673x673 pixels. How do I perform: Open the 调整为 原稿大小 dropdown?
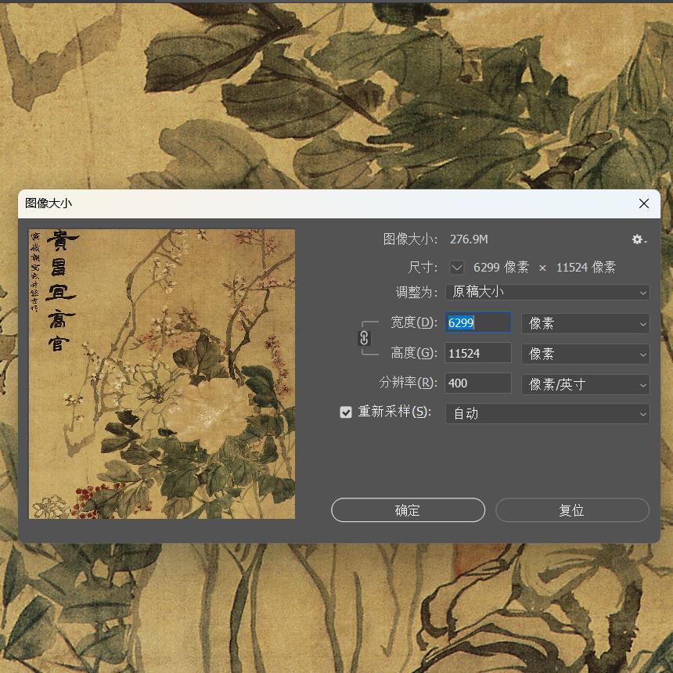coord(547,293)
